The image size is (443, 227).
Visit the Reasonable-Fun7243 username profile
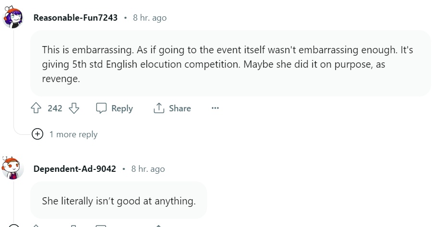[x=75, y=18]
